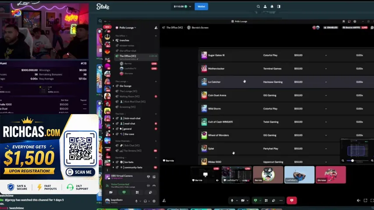Image resolution: width=374 pixels, height=210 pixels.
Task: Add channel to The Lounge category
Action: point(156,81)
